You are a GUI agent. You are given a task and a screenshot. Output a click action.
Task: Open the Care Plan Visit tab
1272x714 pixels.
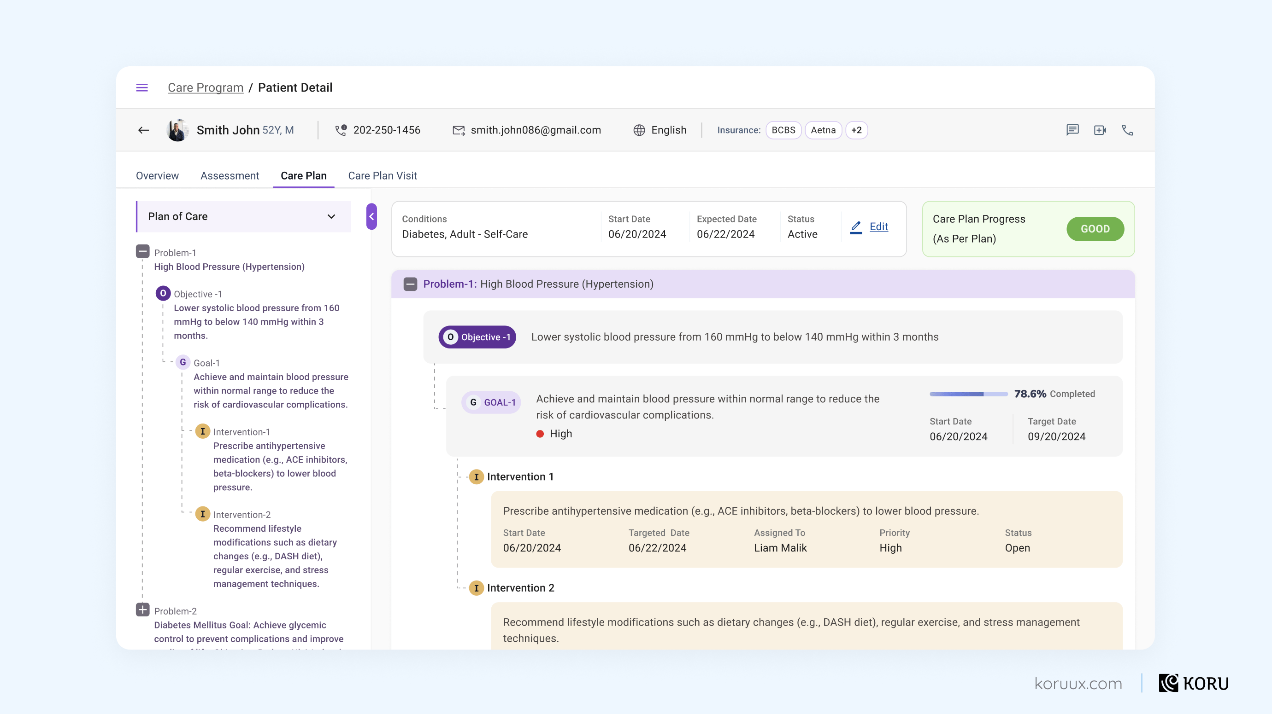coord(382,175)
